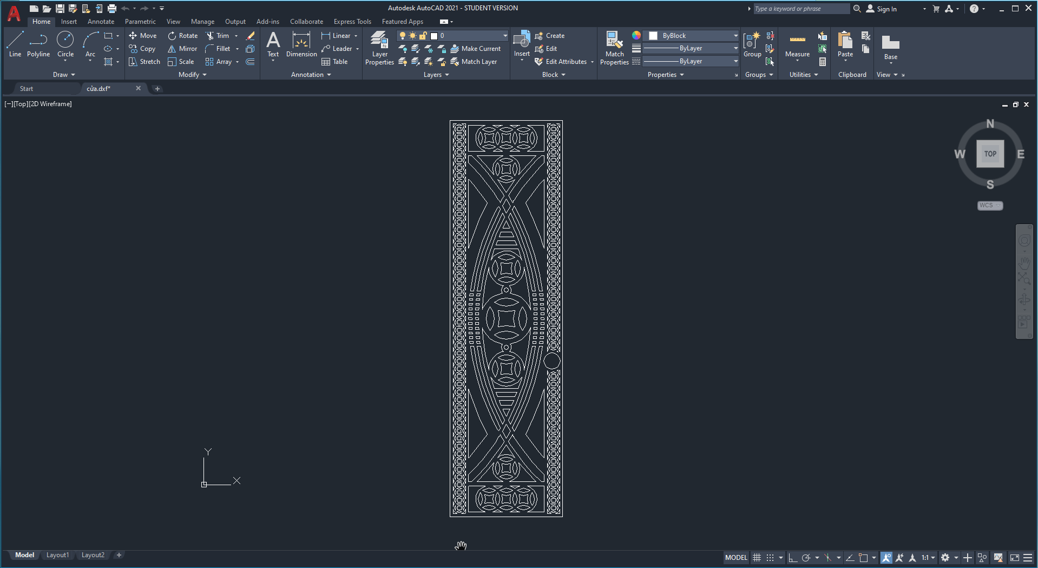
Task: Add a new drawing tab with plus
Action: [157, 89]
